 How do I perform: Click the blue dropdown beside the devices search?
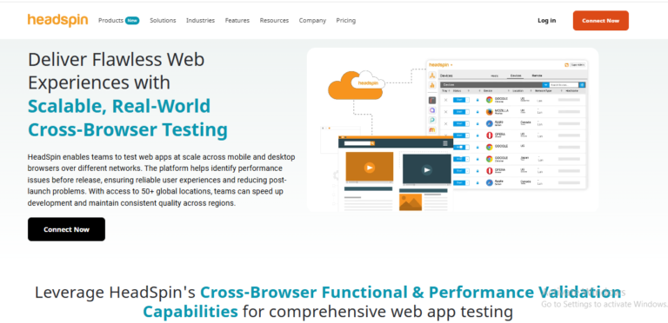pos(545,85)
